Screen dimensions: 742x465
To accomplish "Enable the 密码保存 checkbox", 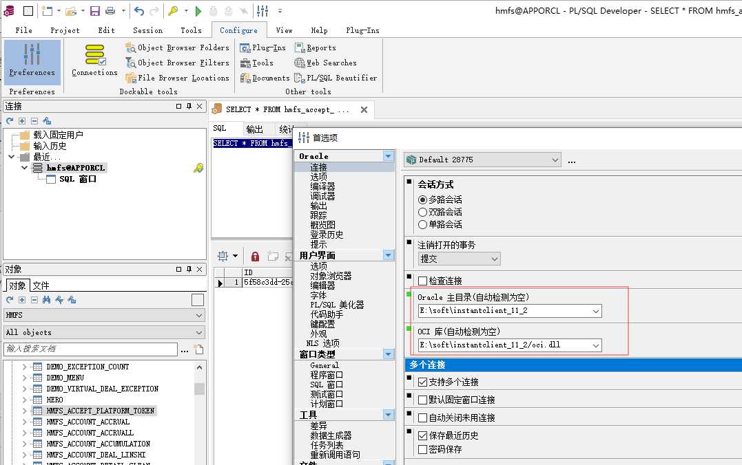I will (x=422, y=449).
